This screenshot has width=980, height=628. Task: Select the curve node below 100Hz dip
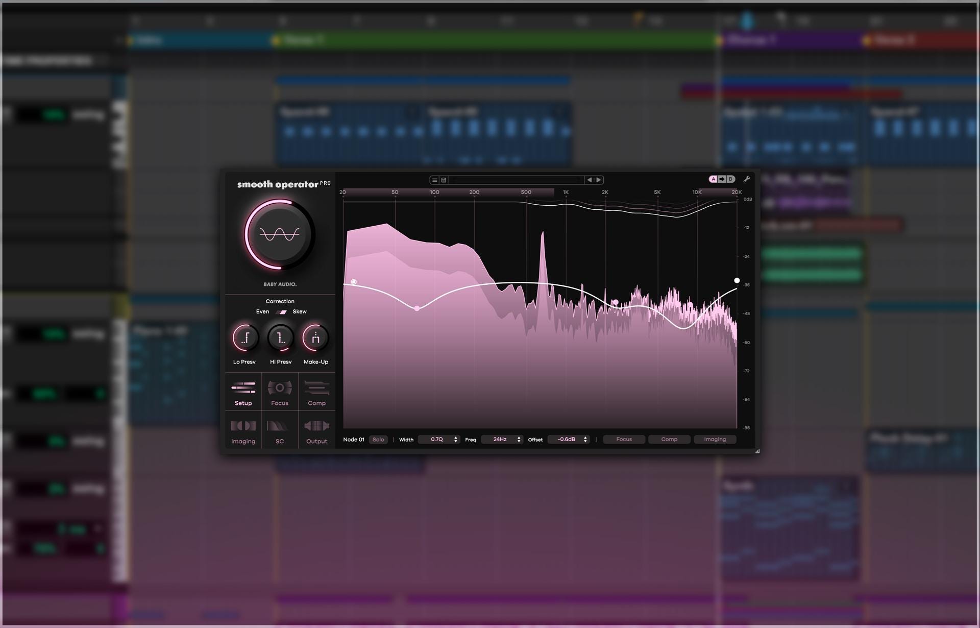click(417, 308)
